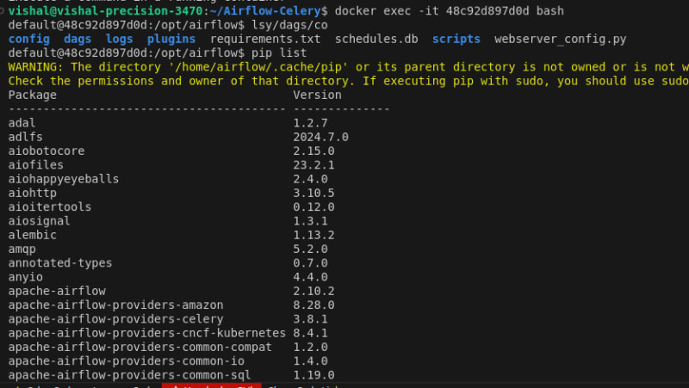Click the yellow pip cache WARNING line
This screenshot has height=388, width=689.
pyautogui.click(x=344, y=67)
